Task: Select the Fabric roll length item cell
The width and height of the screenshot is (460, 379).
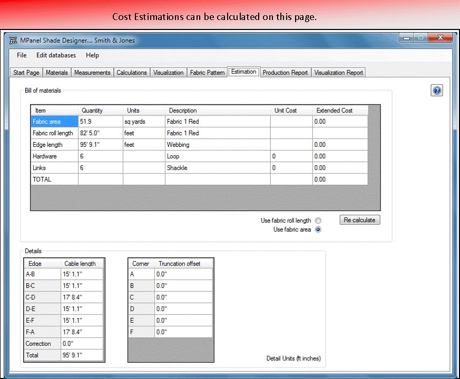Action: [x=55, y=133]
